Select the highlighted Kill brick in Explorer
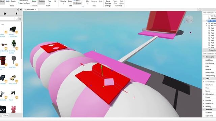Screen dimensions: 216x121 pyautogui.click(x=212, y=21)
